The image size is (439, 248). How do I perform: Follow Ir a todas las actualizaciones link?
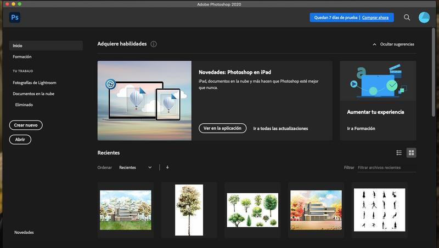(x=280, y=129)
